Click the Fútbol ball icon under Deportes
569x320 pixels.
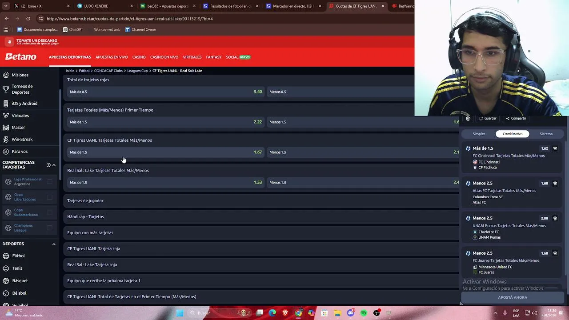[x=6, y=256]
